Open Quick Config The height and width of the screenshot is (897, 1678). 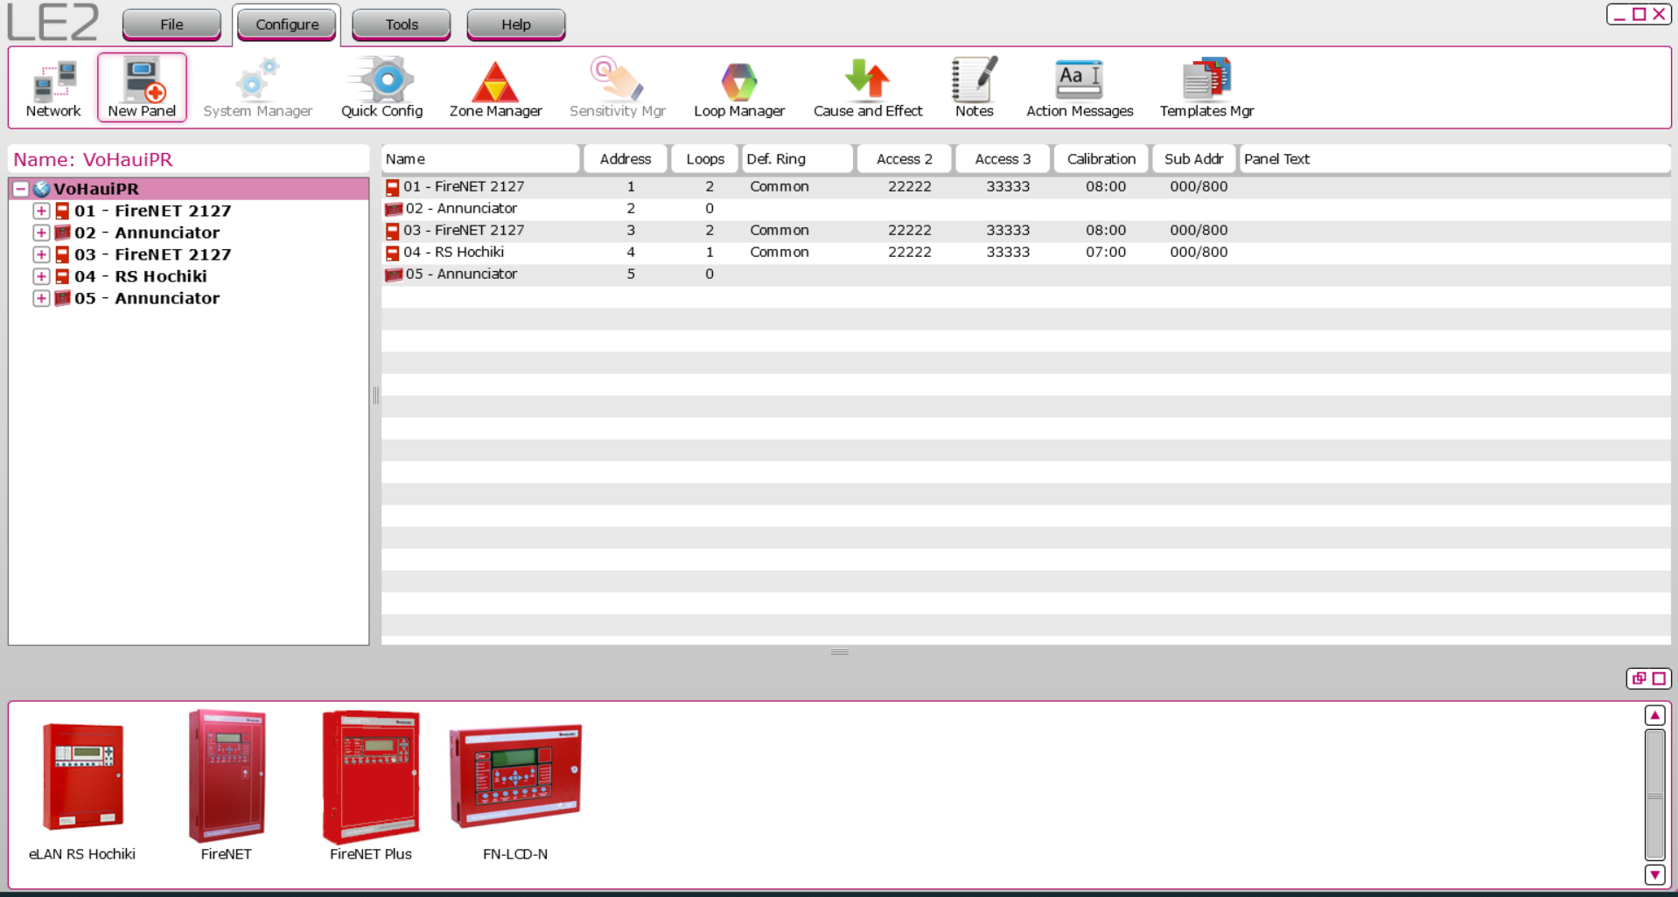point(381,86)
